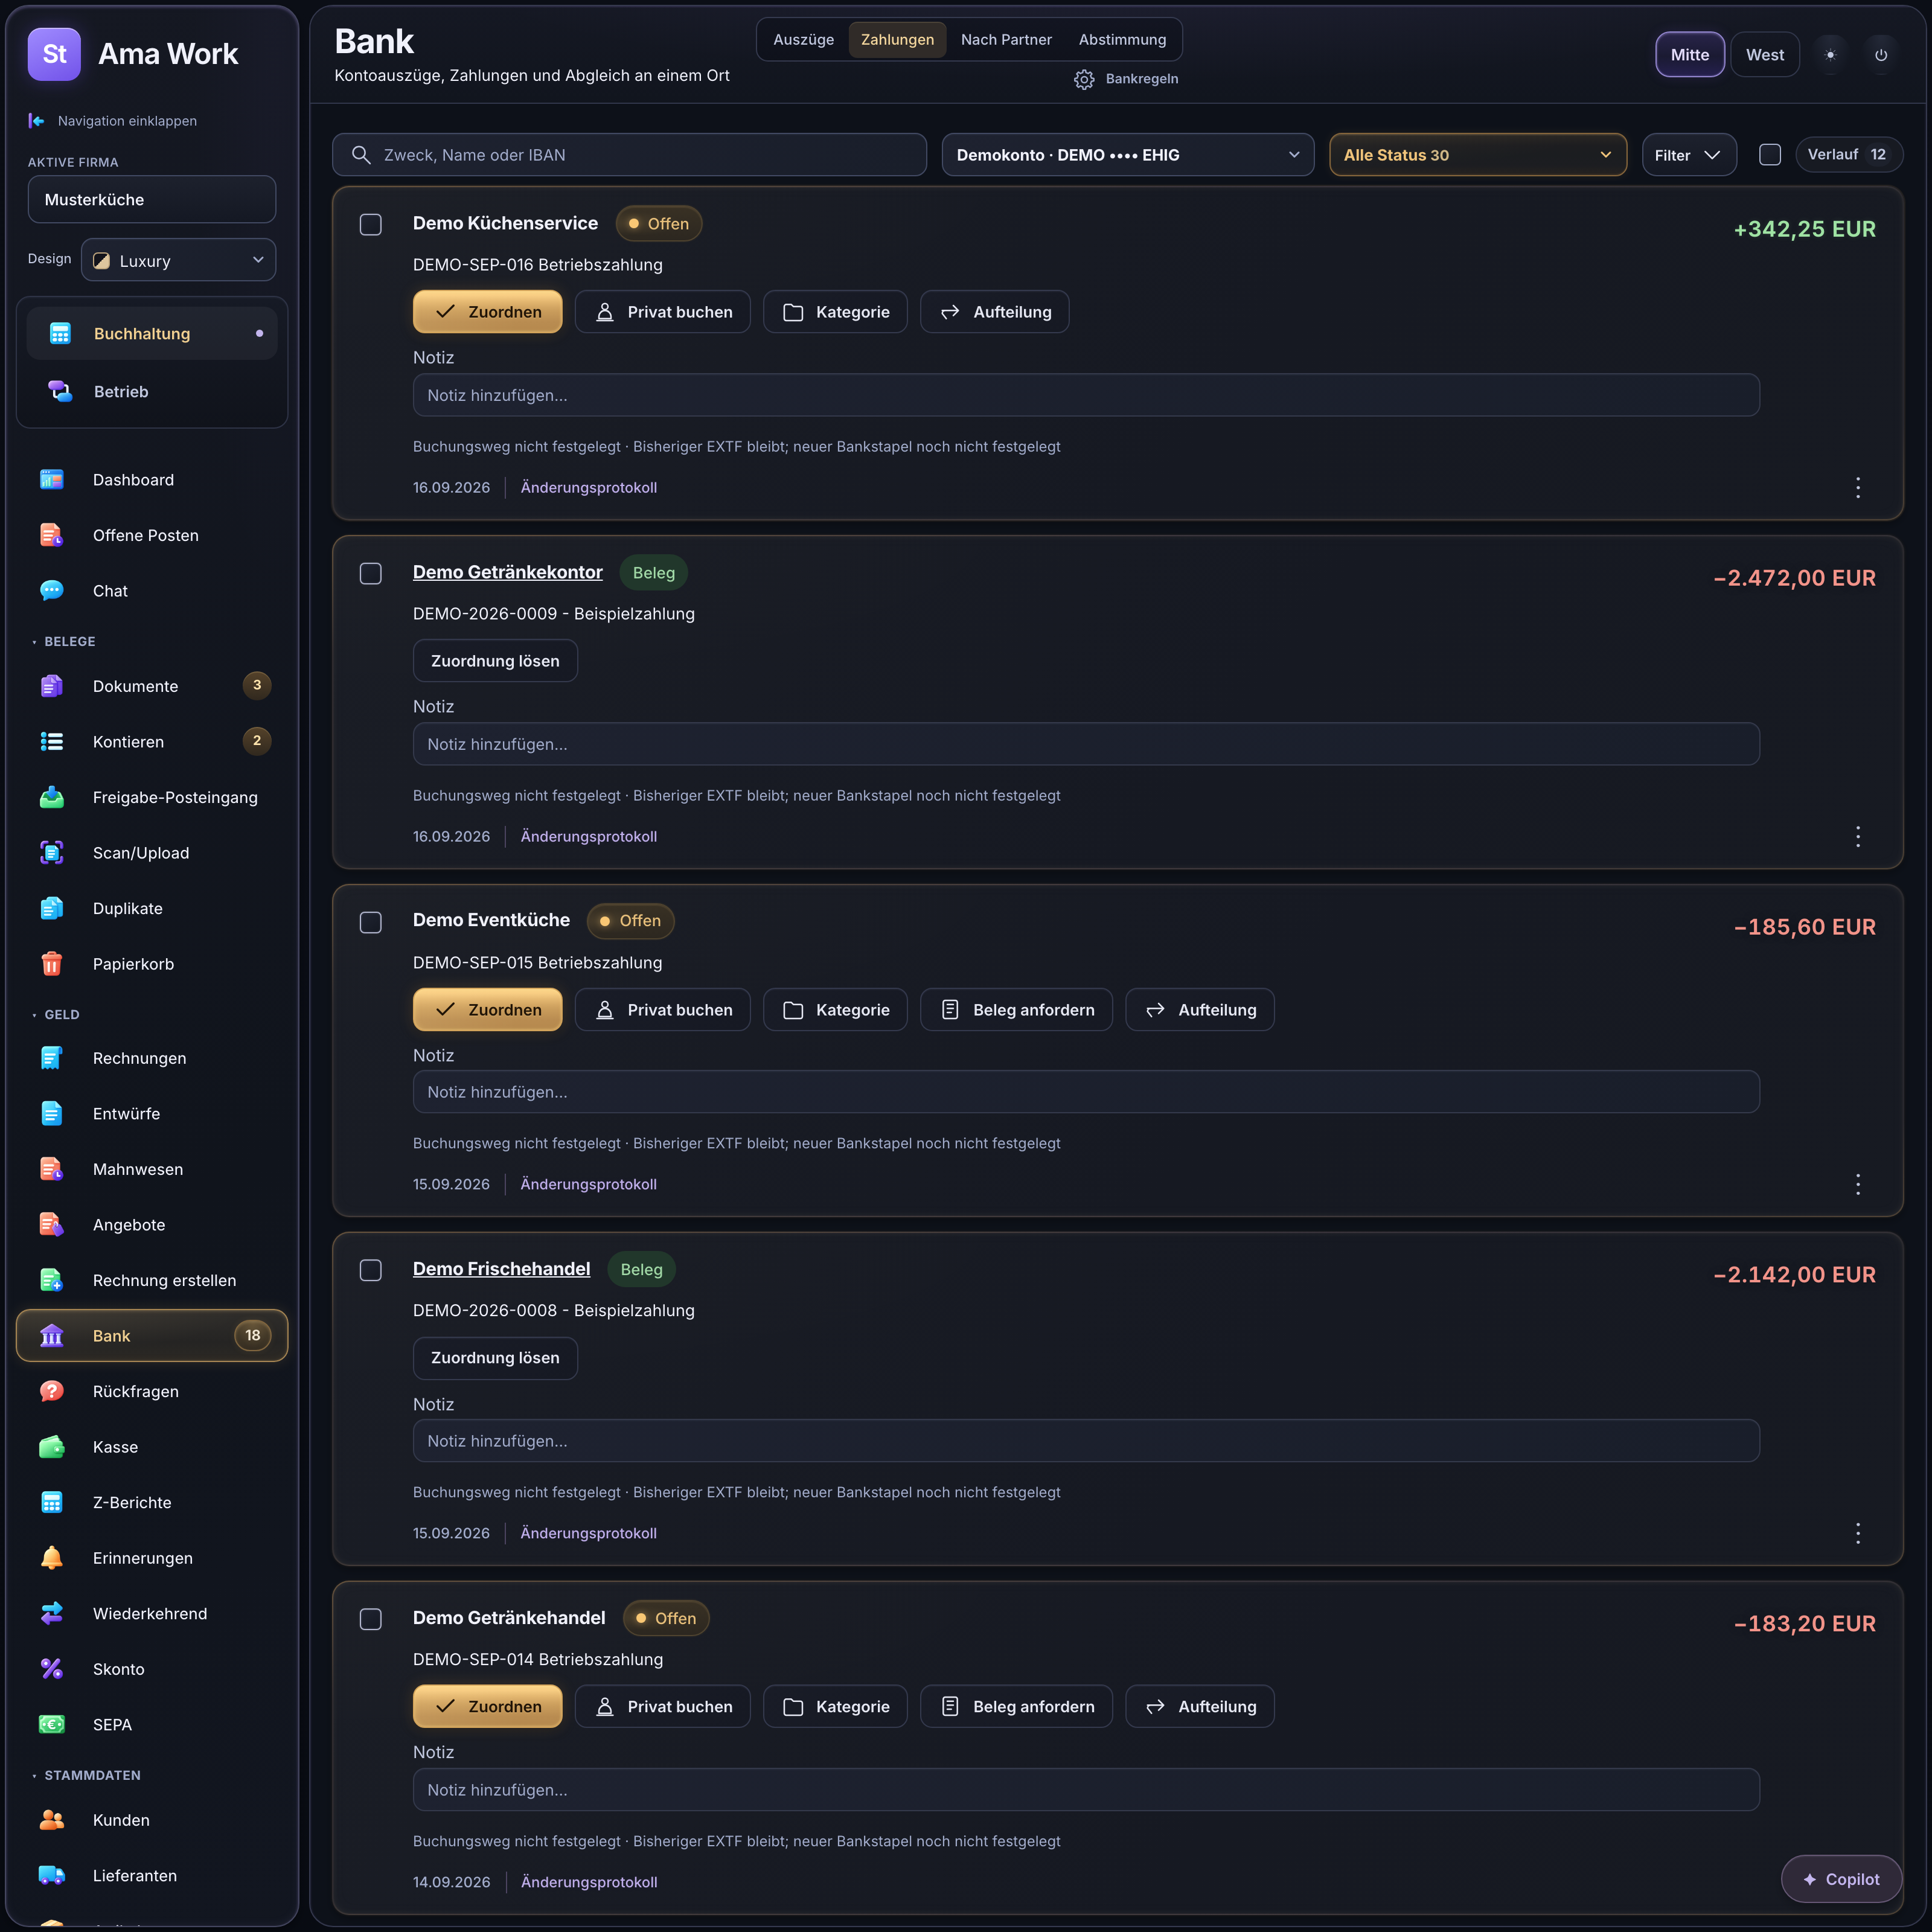Open Erinnerungen bell icon
Screen dimensions: 1932x1932
pos(52,1558)
